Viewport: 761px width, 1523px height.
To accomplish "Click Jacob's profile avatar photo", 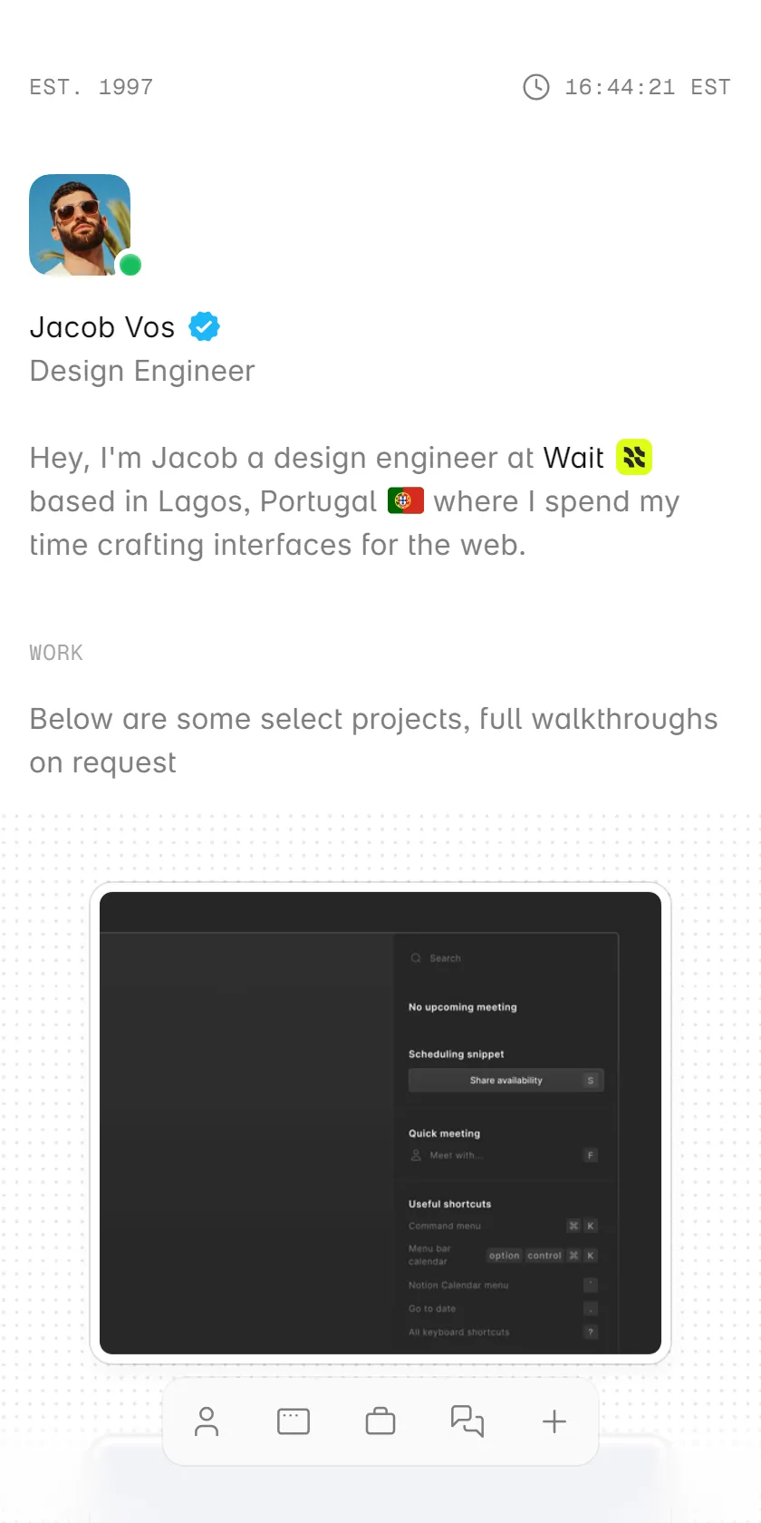I will point(80,225).
